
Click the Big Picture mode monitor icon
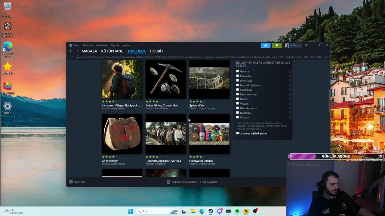tap(306, 45)
